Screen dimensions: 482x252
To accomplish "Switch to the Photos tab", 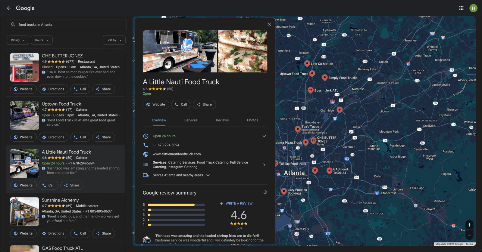I will (x=252, y=120).
